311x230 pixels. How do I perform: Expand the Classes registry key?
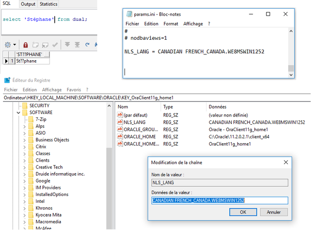point(24,154)
